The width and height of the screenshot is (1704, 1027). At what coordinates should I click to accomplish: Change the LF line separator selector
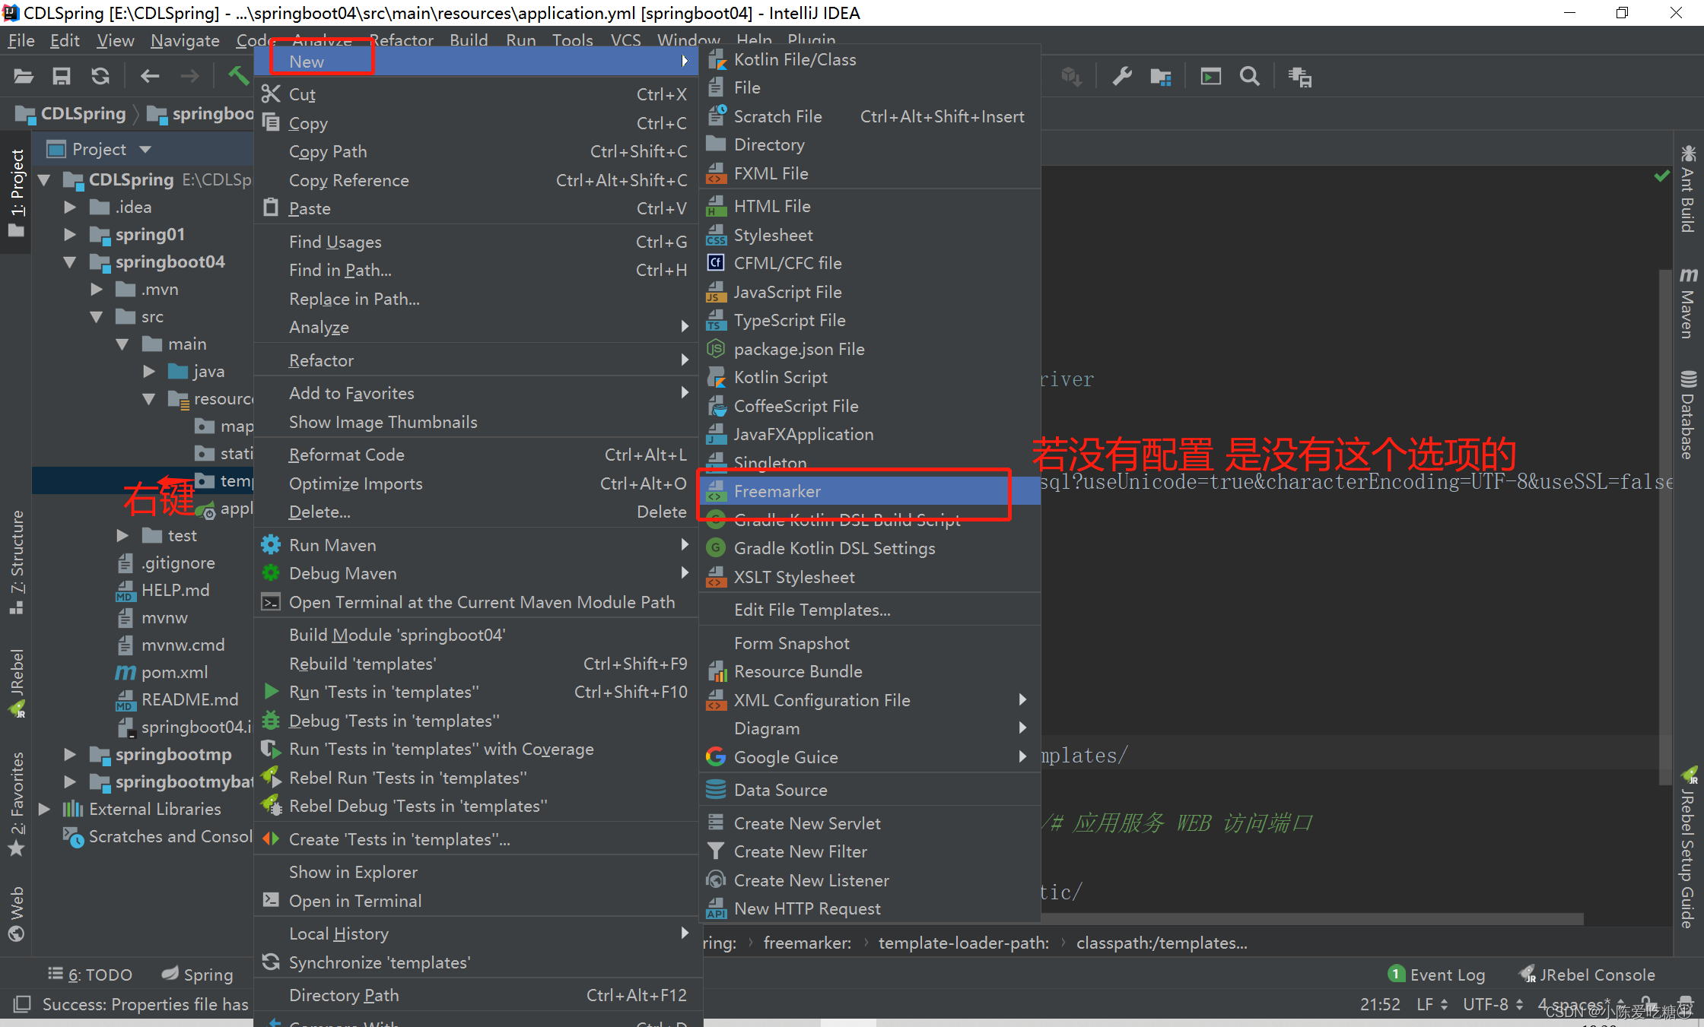point(1432,1004)
